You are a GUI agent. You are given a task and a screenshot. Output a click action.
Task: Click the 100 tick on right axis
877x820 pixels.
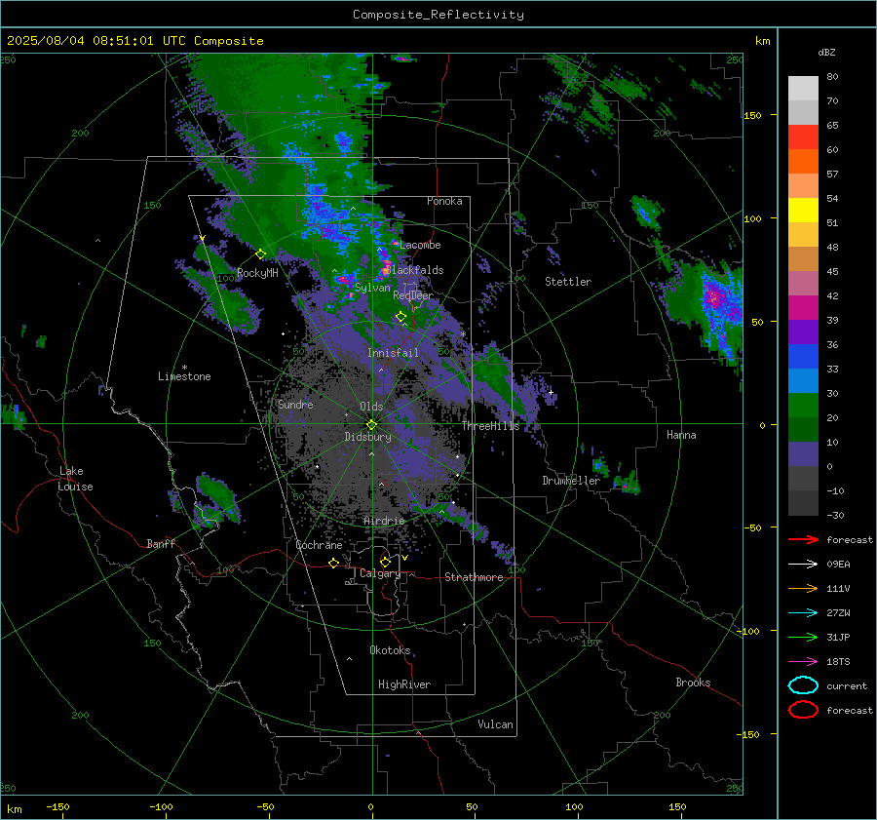click(x=752, y=218)
